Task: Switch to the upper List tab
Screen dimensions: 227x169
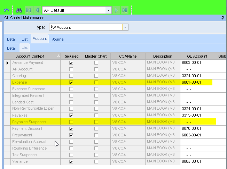Action: (25, 39)
